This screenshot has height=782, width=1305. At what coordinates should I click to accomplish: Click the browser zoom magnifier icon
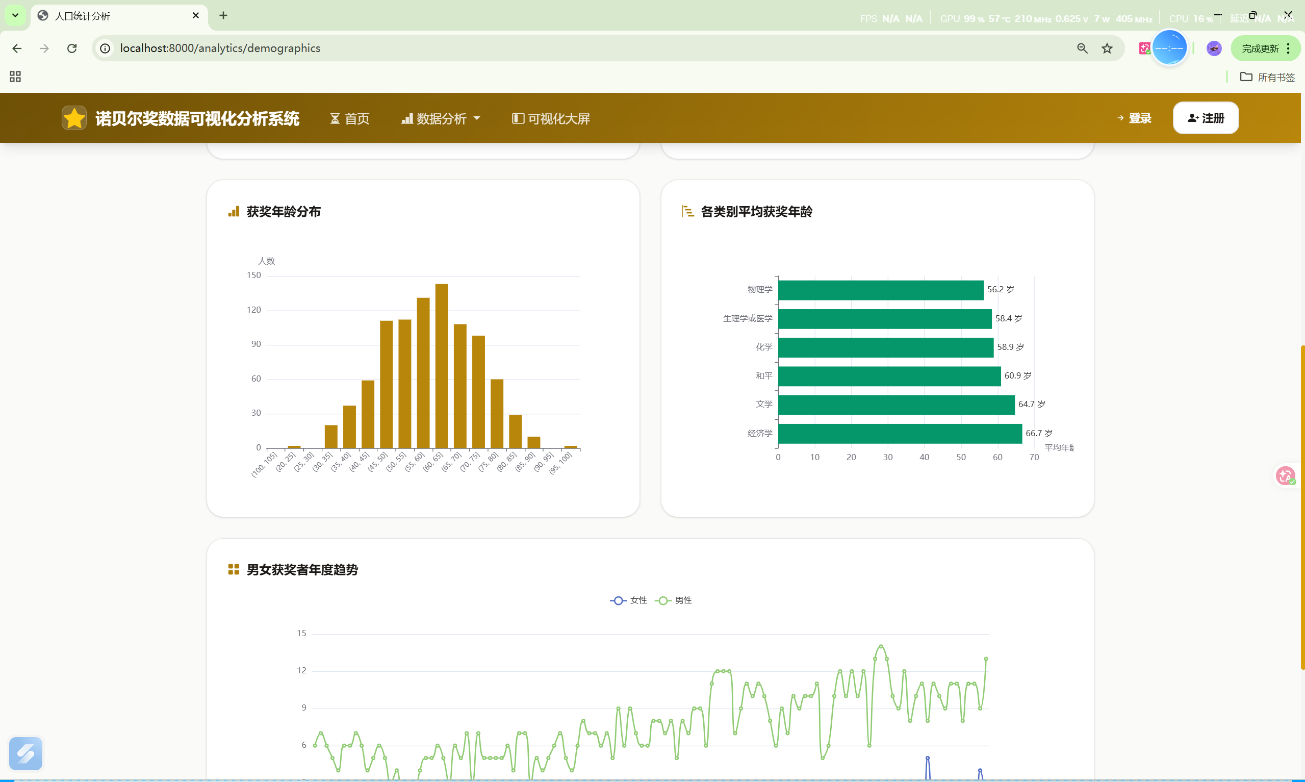(1082, 48)
